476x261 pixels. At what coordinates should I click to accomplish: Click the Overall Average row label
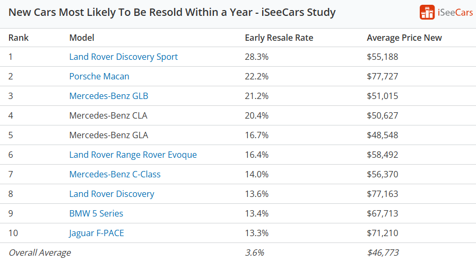(x=40, y=253)
